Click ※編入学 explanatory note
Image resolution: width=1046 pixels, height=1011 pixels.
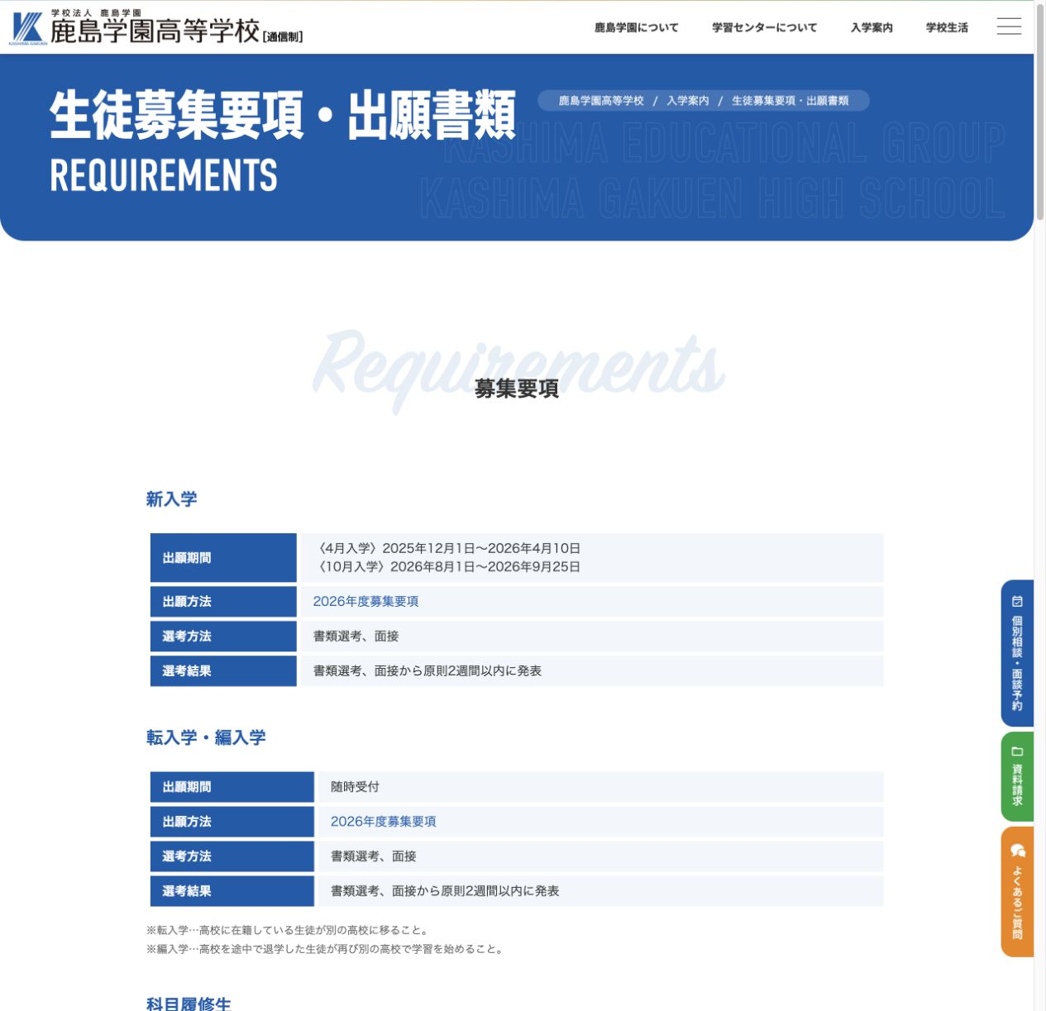(326, 949)
